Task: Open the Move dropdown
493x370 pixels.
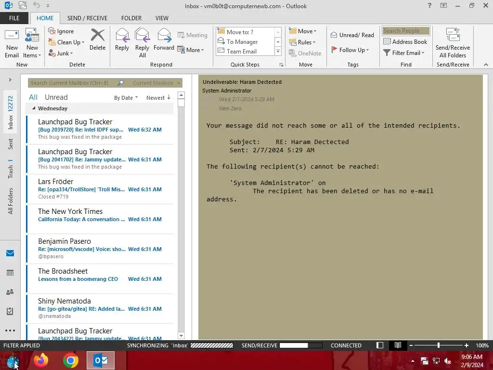Action: [303, 31]
